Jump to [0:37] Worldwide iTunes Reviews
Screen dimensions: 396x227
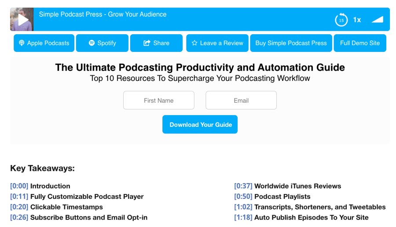click(243, 186)
